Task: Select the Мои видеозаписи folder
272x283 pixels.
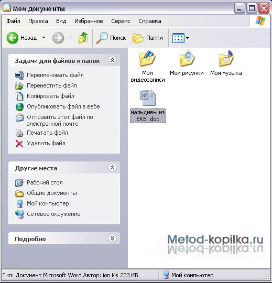Action: pos(147,67)
